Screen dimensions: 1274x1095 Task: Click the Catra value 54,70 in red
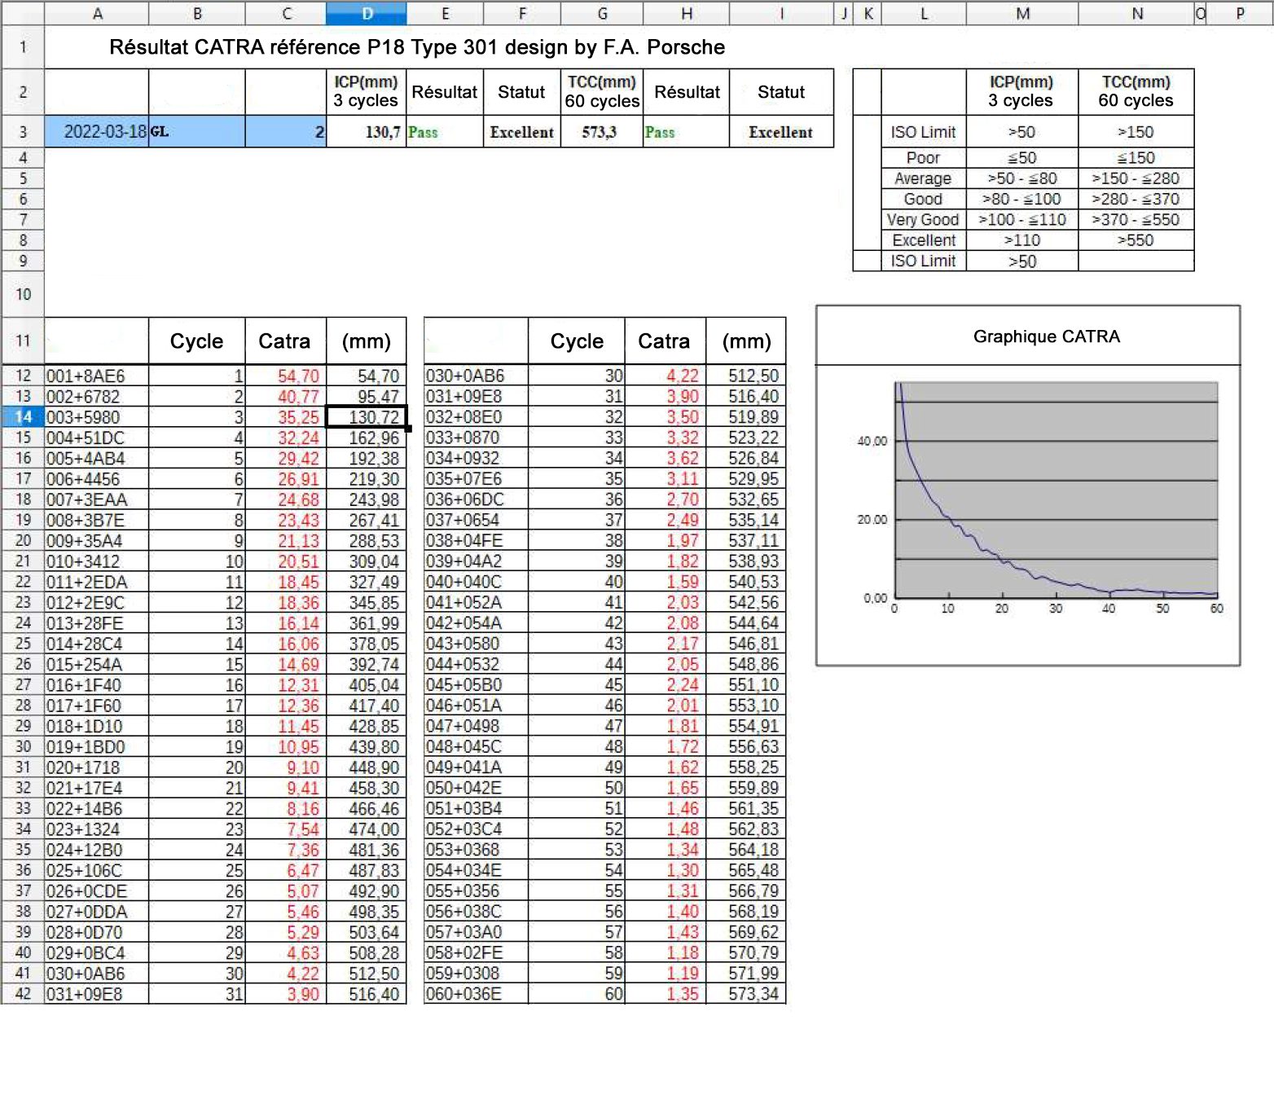point(286,376)
